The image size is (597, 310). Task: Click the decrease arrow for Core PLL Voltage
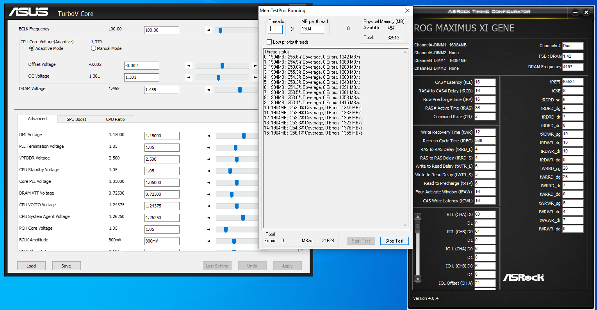[x=209, y=182]
